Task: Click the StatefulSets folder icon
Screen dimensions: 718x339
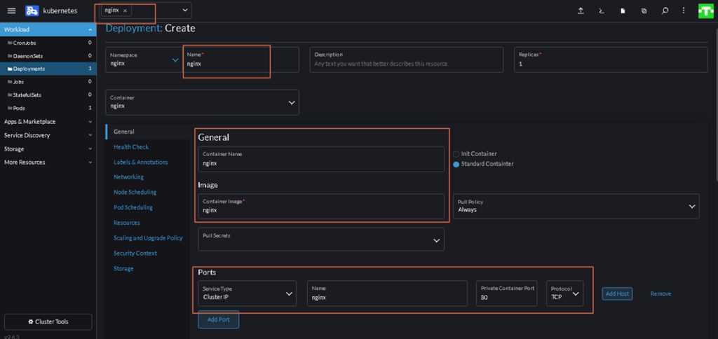Action: coord(10,95)
